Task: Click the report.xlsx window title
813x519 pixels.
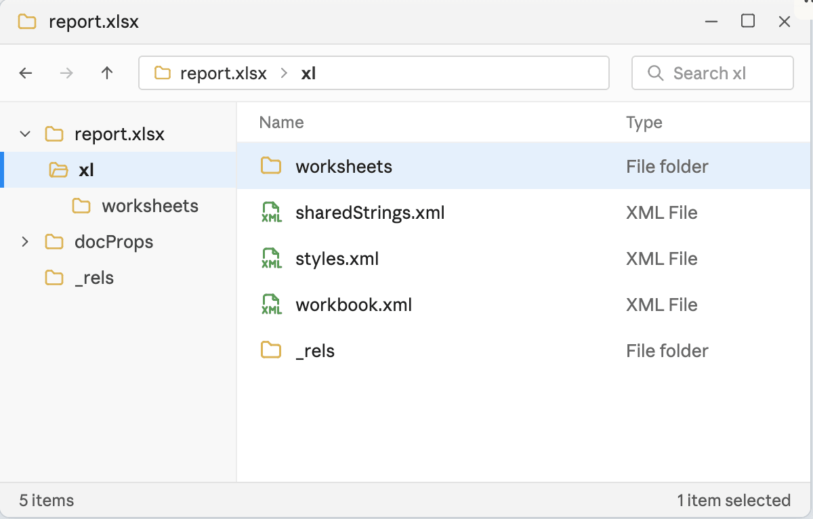Action: [x=93, y=22]
